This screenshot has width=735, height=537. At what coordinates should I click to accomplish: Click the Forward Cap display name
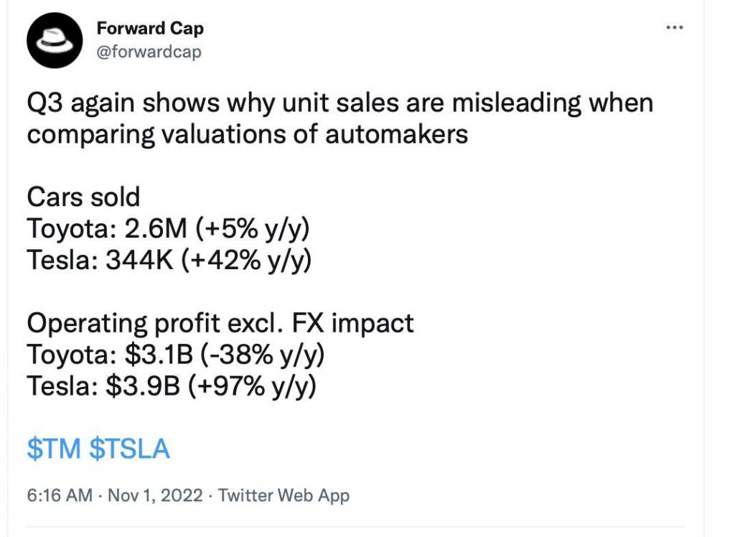[150, 28]
